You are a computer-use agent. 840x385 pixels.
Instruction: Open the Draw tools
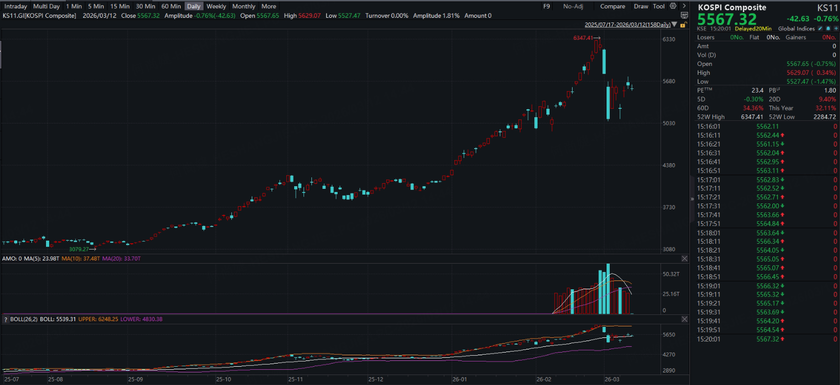pyautogui.click(x=641, y=6)
